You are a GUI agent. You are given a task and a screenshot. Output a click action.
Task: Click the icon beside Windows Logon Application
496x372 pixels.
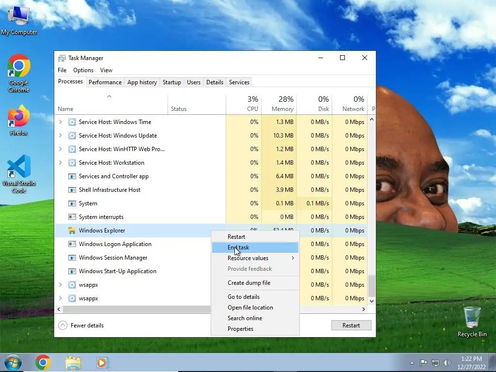[72, 244]
